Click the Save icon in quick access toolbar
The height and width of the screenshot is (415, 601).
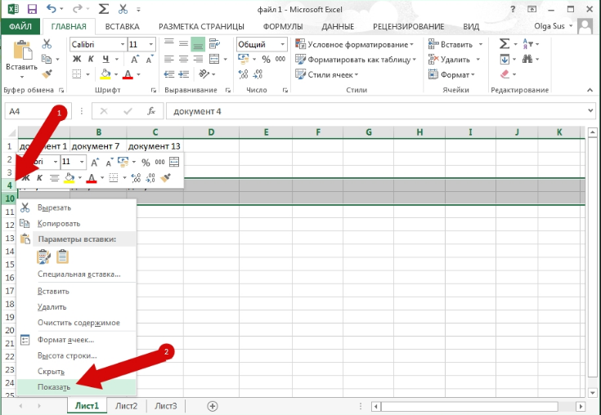(x=32, y=9)
